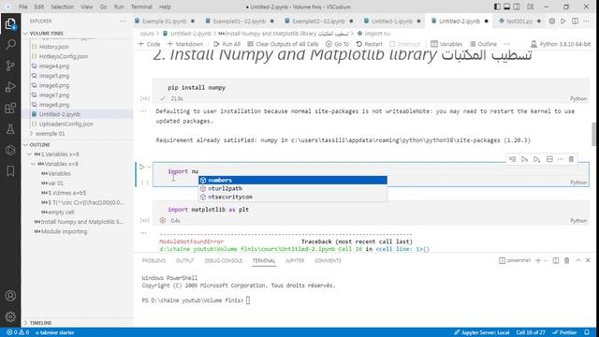The height and width of the screenshot is (337, 599).
Task: Add a new Code cell
Action: pyautogui.click(x=149, y=44)
